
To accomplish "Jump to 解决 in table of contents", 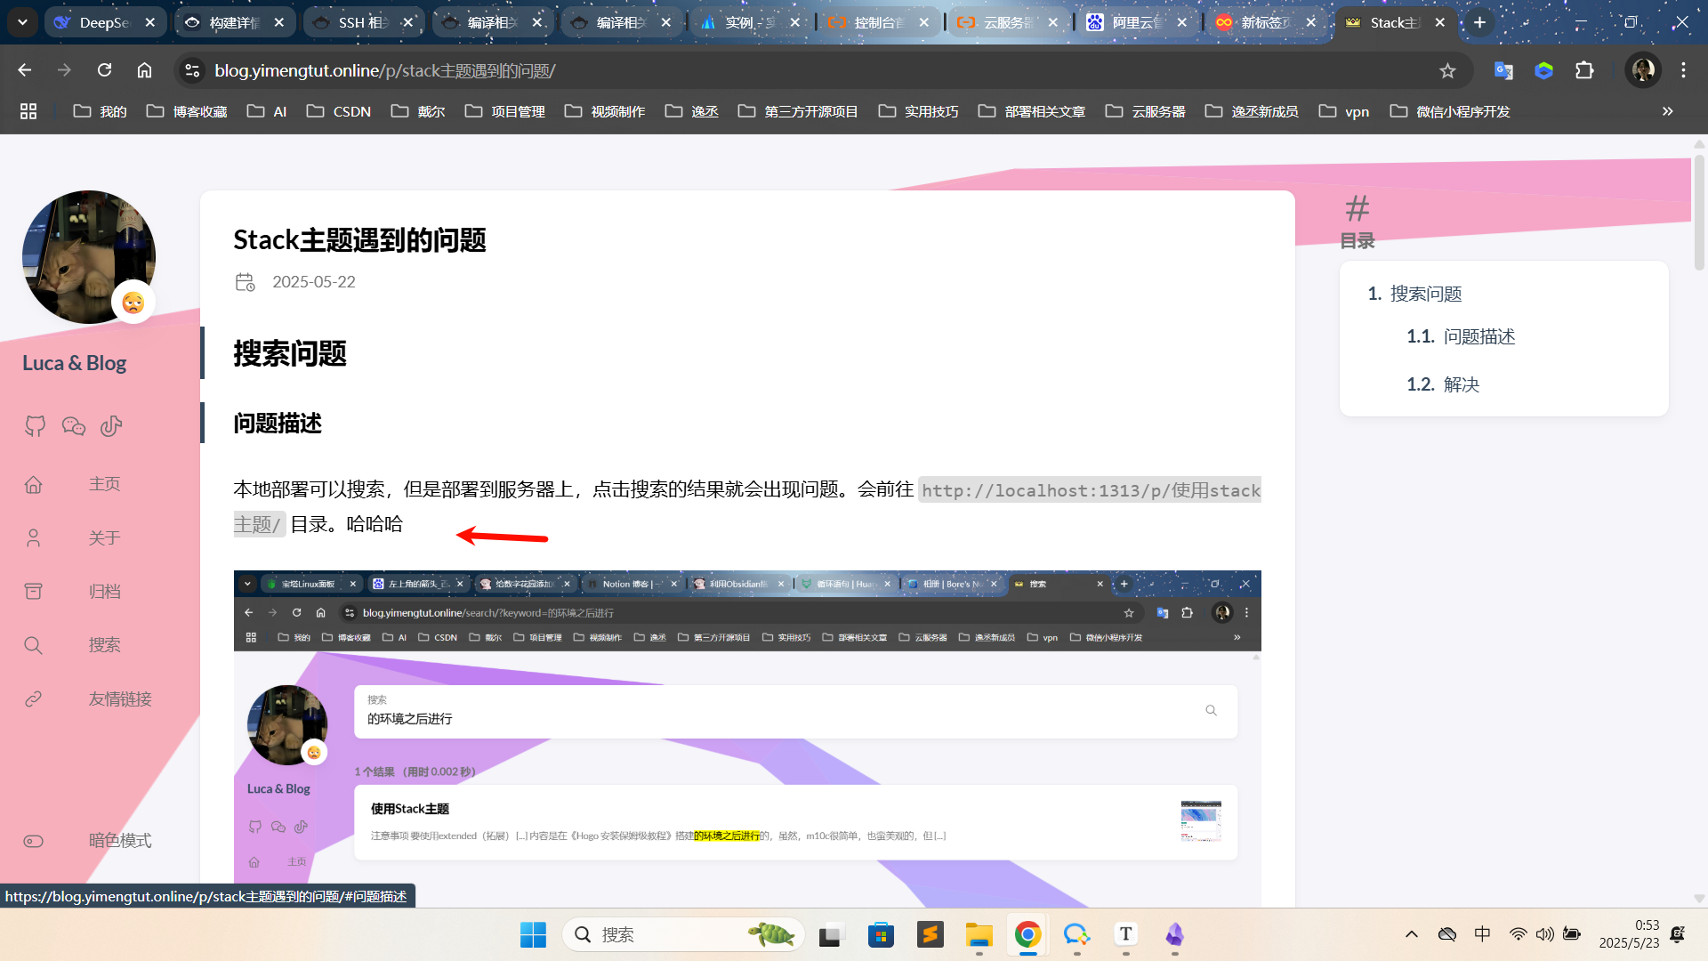I will (x=1461, y=384).
